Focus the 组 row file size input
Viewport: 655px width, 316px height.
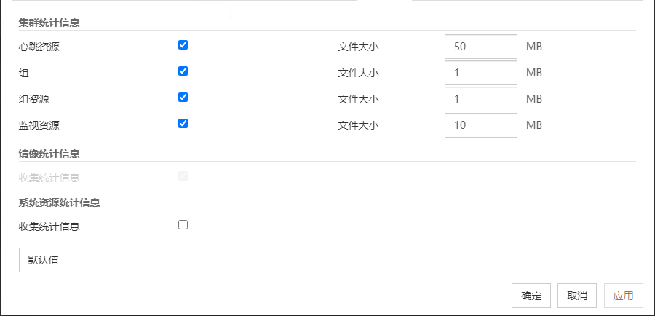[480, 73]
